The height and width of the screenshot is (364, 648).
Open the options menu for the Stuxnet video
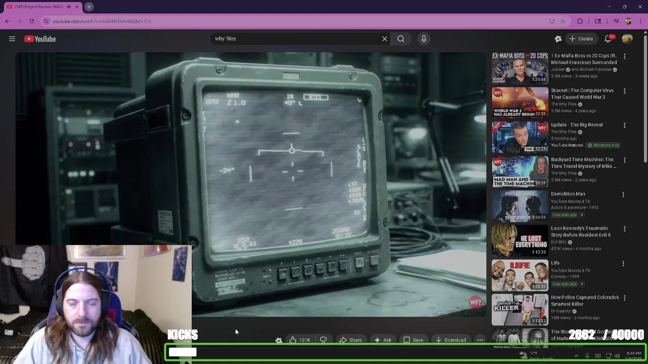tap(624, 91)
